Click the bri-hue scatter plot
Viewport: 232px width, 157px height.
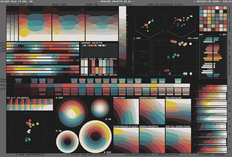tap(174, 56)
